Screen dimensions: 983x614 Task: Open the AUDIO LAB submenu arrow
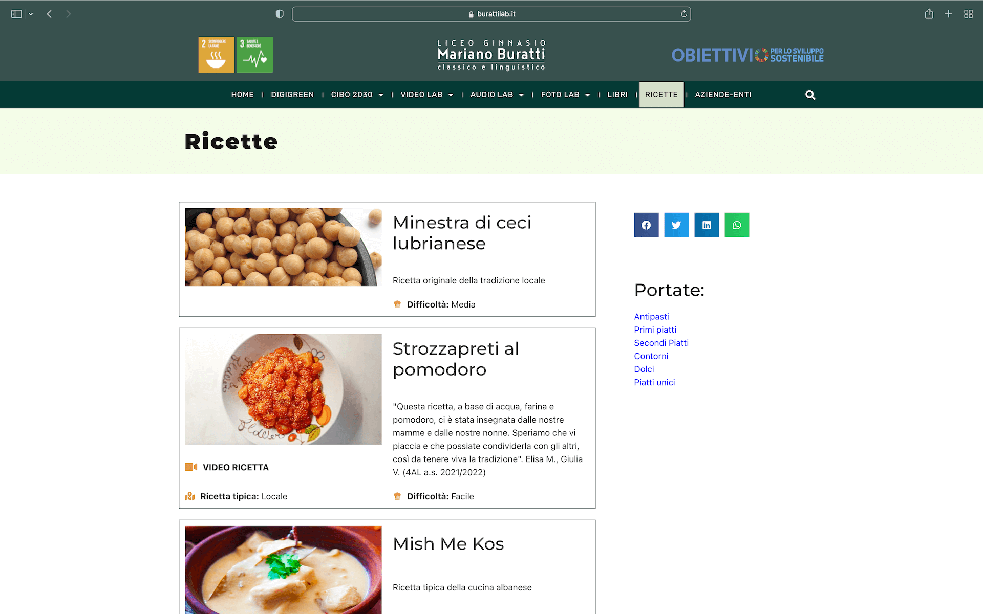[521, 95]
